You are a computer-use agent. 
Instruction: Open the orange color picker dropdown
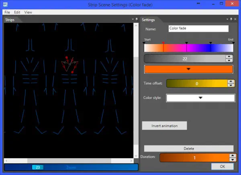tap(189, 69)
